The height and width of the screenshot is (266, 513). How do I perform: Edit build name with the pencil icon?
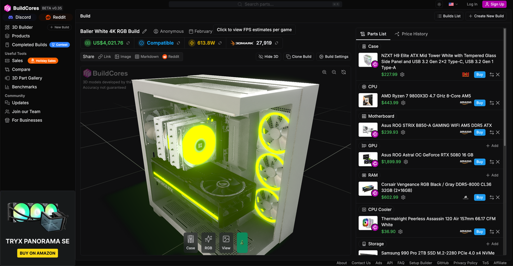pyautogui.click(x=145, y=32)
